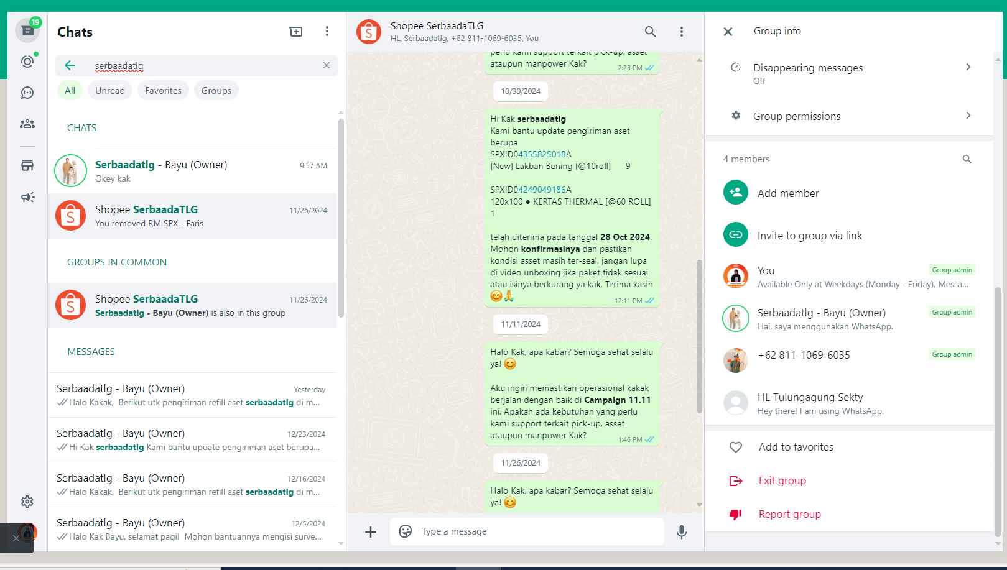Click the Exit group icon
Viewport: 1007px width, 570px height.
point(736,480)
